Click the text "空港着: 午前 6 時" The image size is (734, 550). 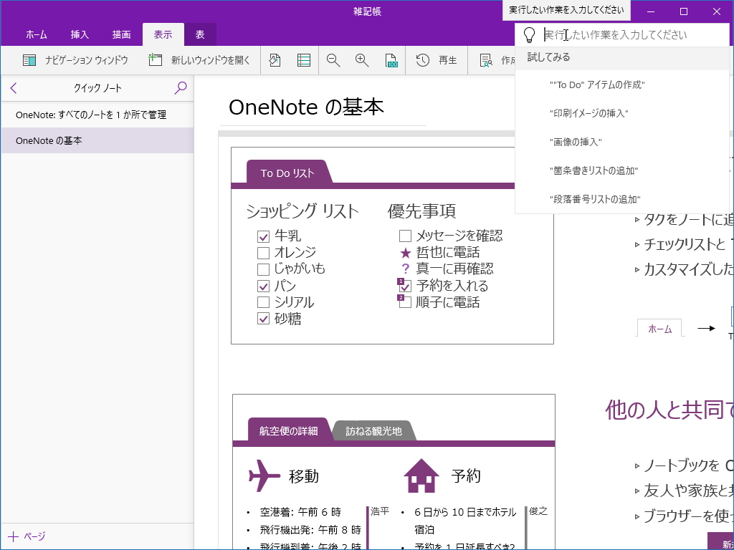tap(300, 512)
